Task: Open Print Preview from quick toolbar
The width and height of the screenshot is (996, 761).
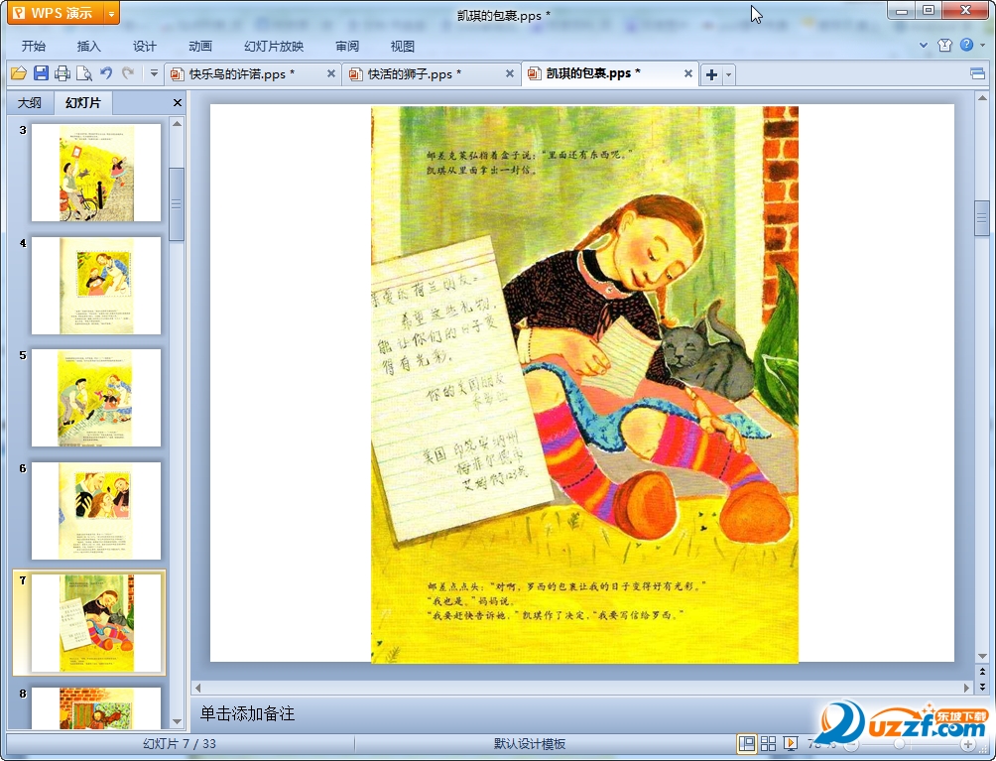Action: click(x=84, y=73)
